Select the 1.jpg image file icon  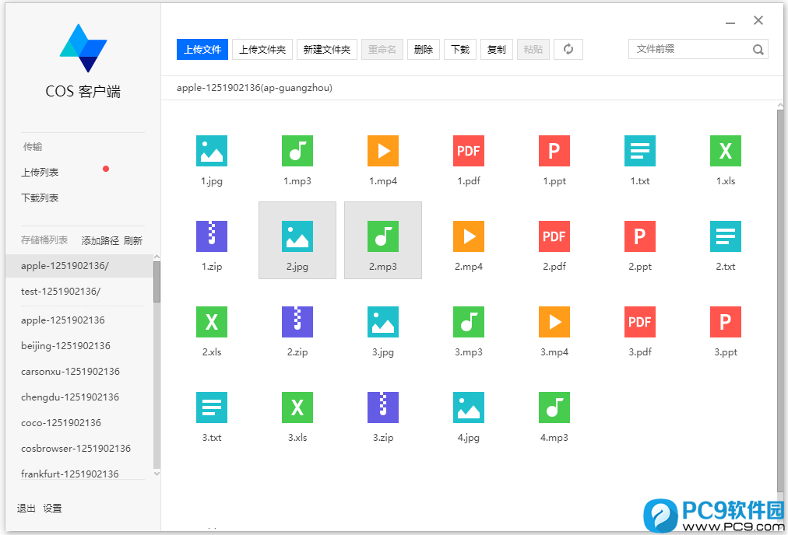click(212, 151)
